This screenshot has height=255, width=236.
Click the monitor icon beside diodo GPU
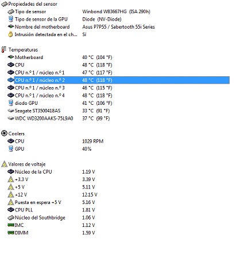(11, 103)
